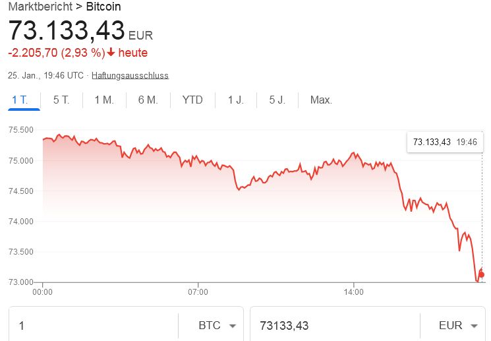The height and width of the screenshot is (341, 491).
Task: Switch chart to 1 J. range
Action: 236,100
